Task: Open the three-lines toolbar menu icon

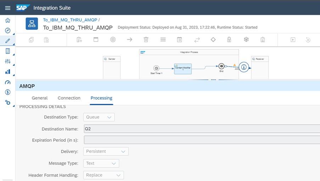Action: [163, 39]
